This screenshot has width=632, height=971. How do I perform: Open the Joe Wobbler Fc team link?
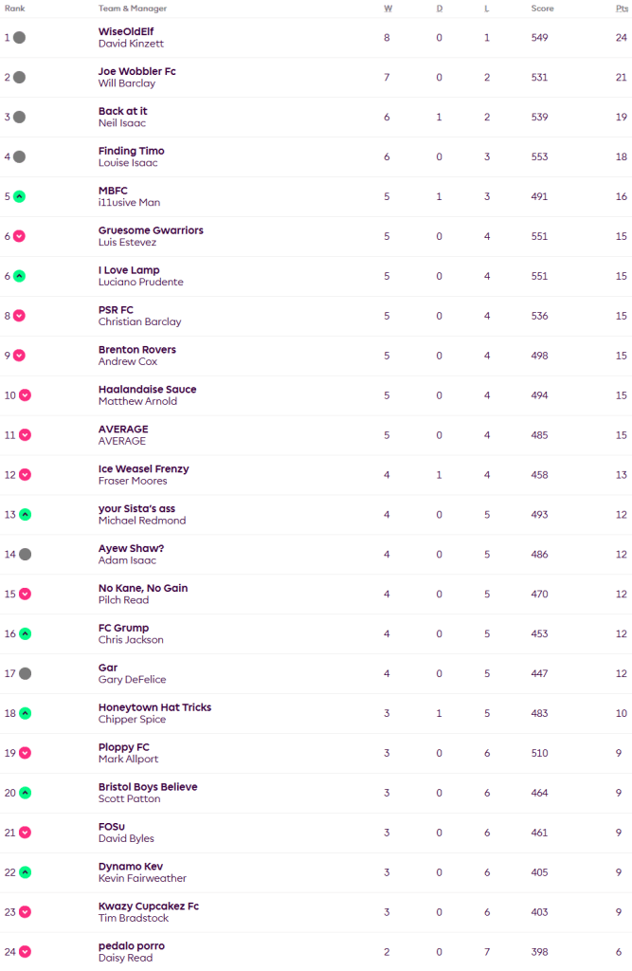[136, 71]
